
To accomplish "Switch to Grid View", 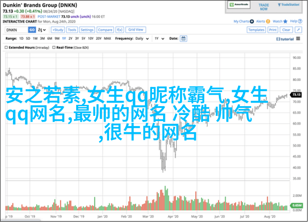I will pyautogui.click(x=136, y=30).
